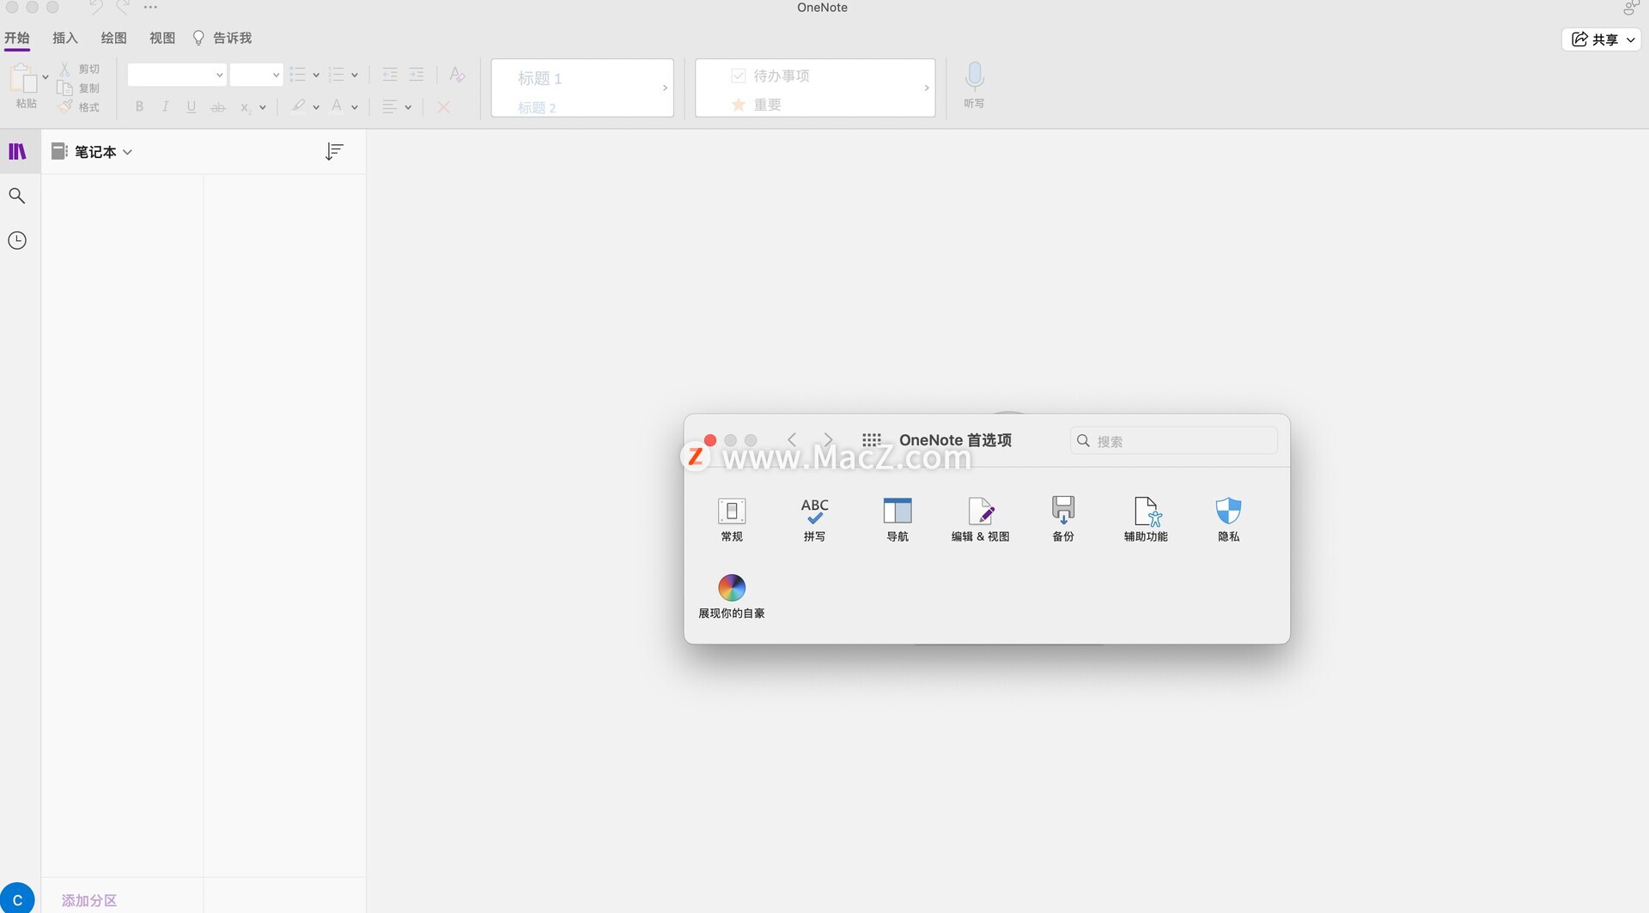The height and width of the screenshot is (913, 1649).
Task: Expand the bulleted list style arrow
Action: tap(316, 76)
